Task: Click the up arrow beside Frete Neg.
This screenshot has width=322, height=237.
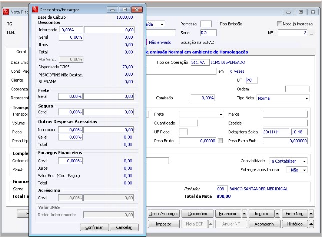Action: pos(310,214)
